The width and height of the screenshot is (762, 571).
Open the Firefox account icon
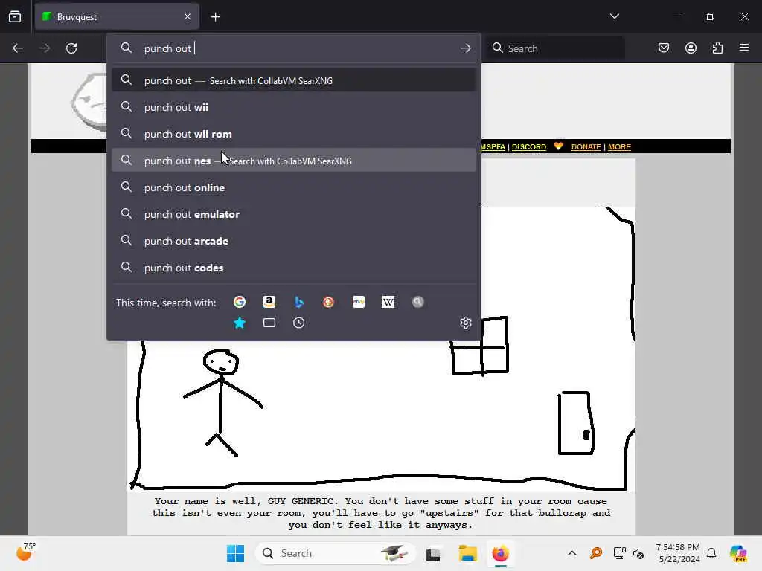click(691, 48)
